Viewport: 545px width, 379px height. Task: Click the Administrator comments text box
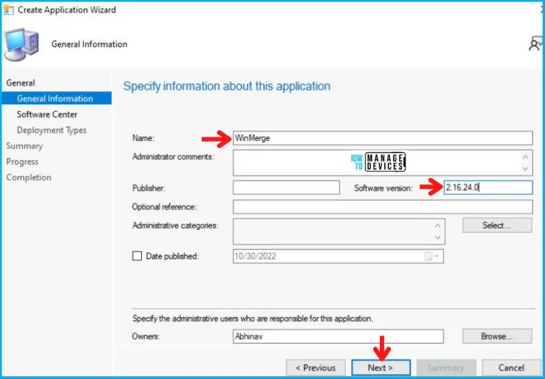tap(383, 163)
